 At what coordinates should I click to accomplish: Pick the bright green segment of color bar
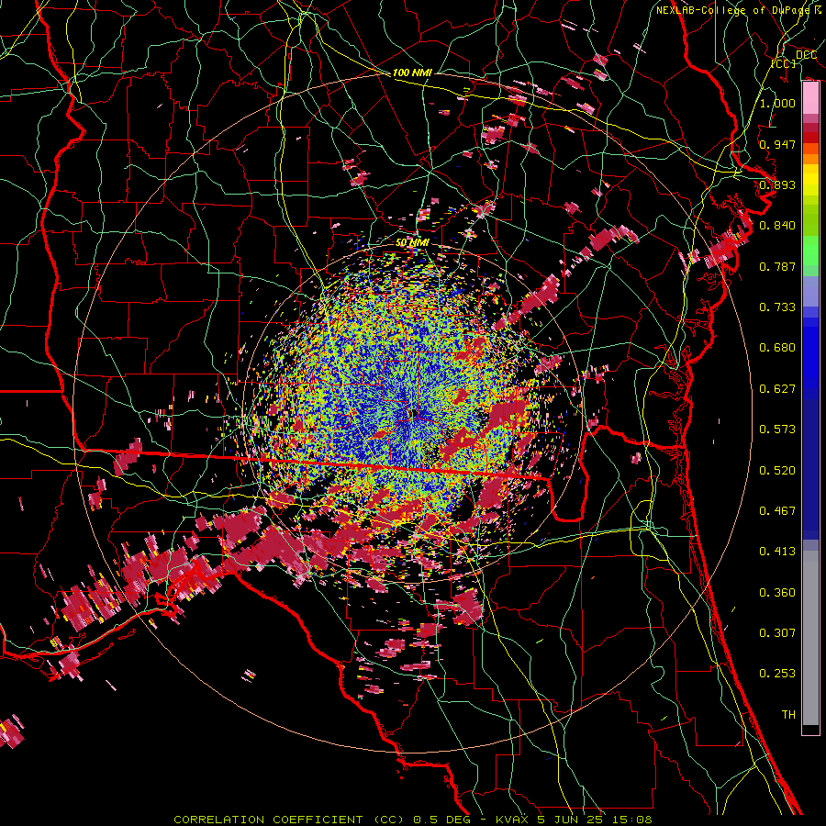pyautogui.click(x=810, y=251)
